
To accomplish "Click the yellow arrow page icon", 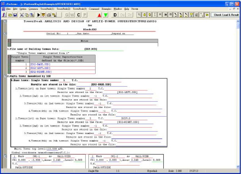I will (x=207, y=15).
